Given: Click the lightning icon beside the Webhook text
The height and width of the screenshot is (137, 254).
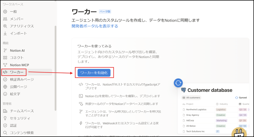Looking at the screenshot, I should pos(81,123).
